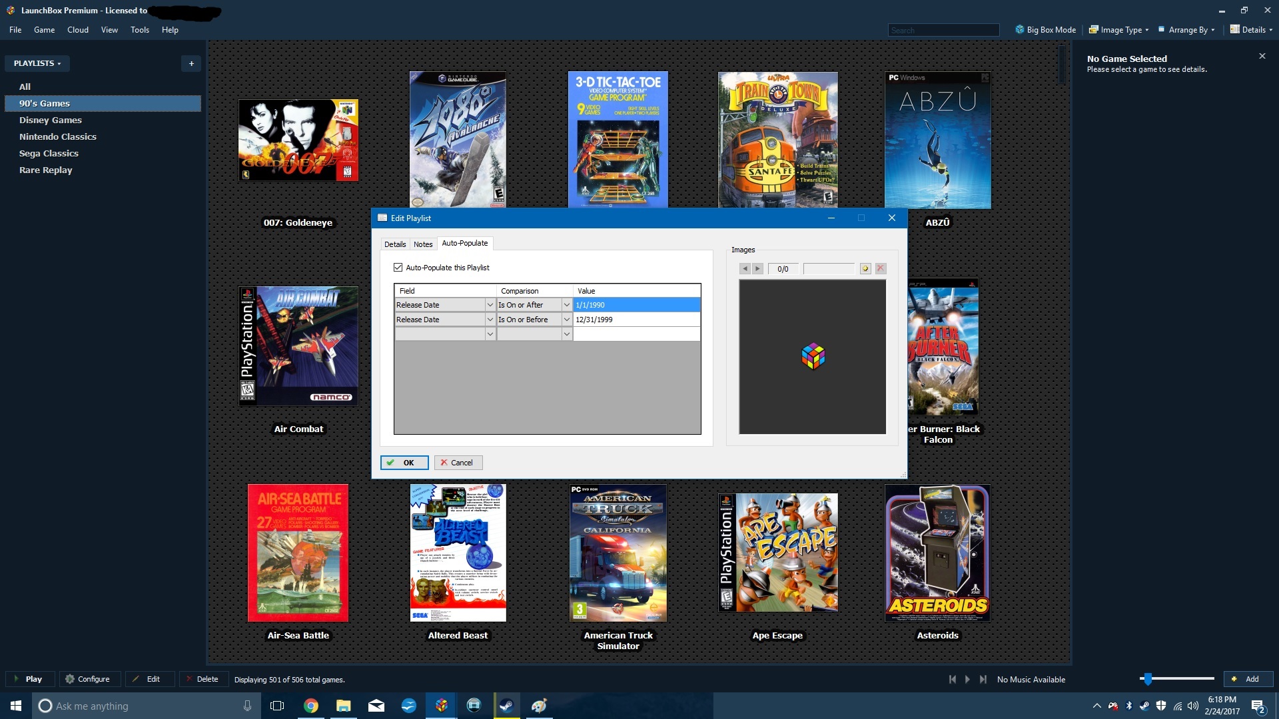1279x719 pixels.
Task: Open the PLAYLISTS dropdown in sidebar
Action: coord(37,63)
